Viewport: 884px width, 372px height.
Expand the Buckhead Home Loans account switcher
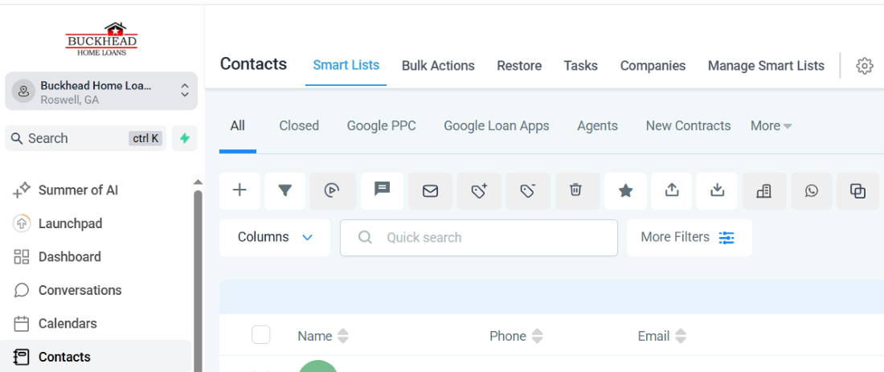tap(101, 91)
